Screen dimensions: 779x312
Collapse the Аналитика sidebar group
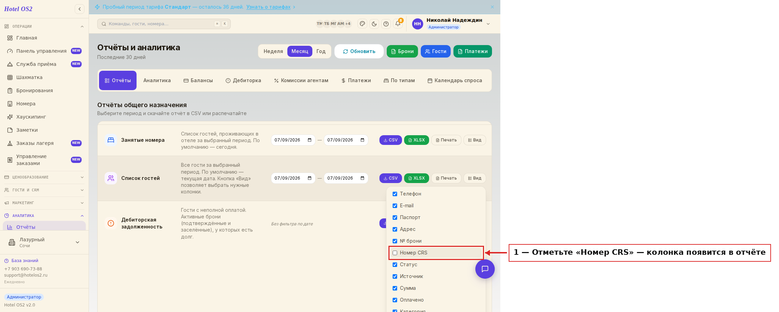44,216
